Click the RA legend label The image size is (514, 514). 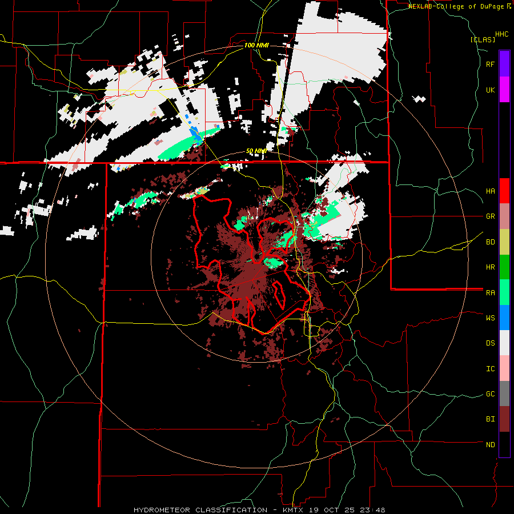(491, 293)
